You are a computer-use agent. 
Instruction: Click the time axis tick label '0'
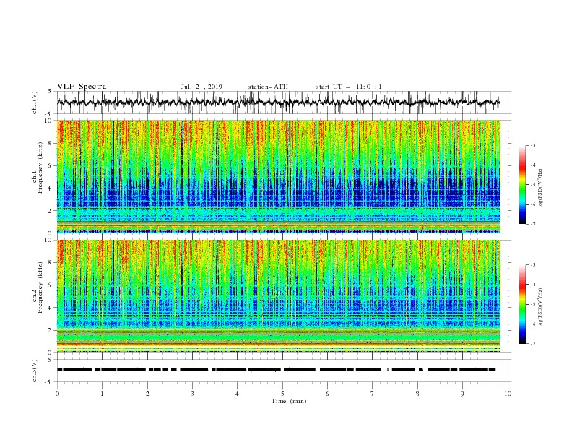coord(57,394)
